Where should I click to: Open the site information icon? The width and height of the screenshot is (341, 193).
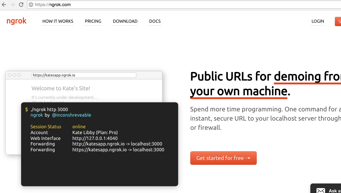(x=31, y=5)
